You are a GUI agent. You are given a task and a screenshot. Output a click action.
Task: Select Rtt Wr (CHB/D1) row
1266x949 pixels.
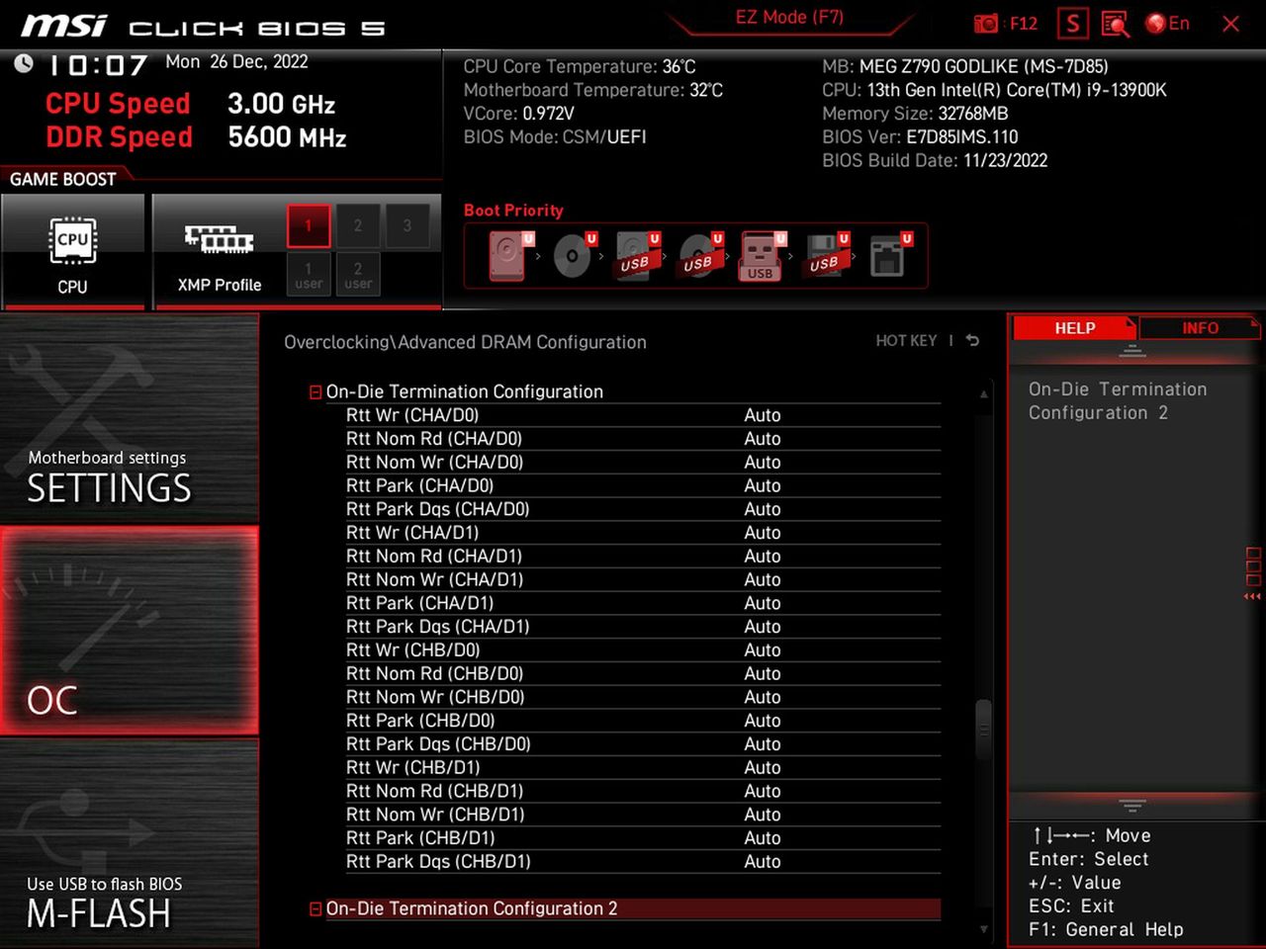coord(643,767)
